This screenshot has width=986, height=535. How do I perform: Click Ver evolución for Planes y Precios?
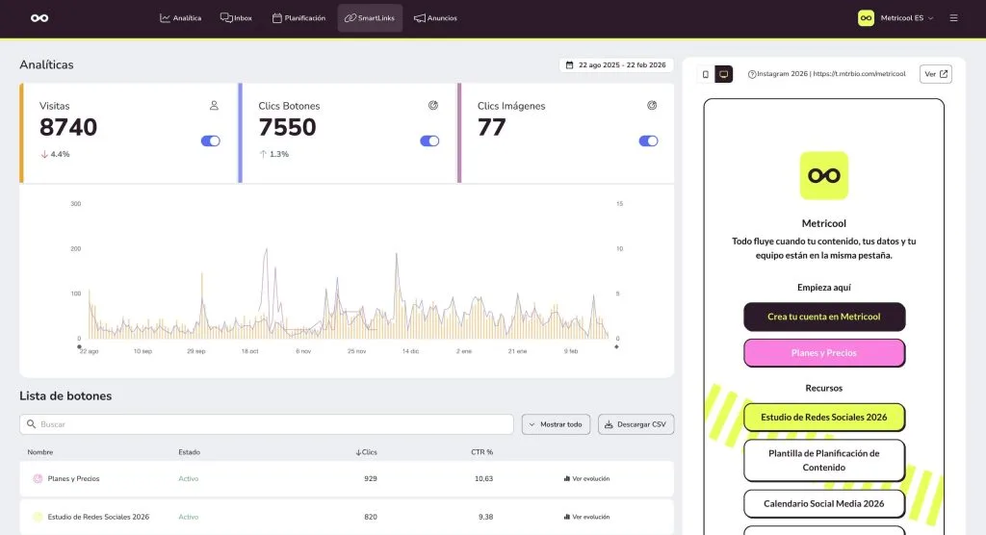coord(585,478)
